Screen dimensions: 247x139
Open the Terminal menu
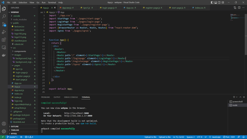click(52, 3)
